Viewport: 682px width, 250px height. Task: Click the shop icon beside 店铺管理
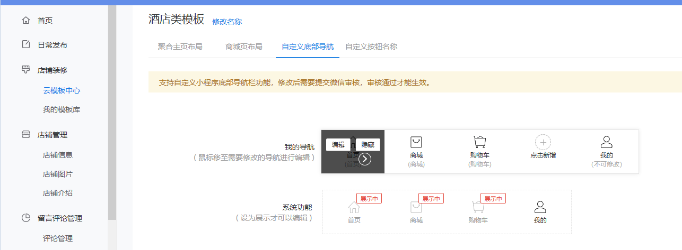point(25,134)
